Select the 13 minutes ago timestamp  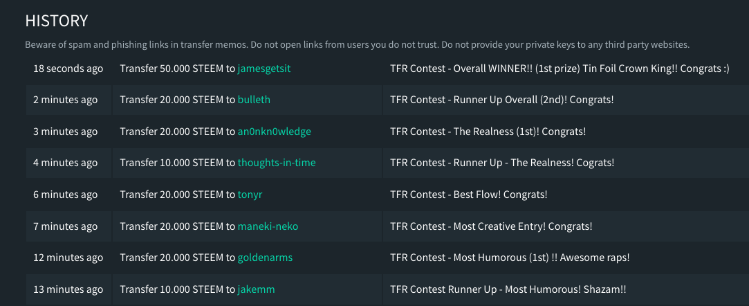tap(68, 289)
